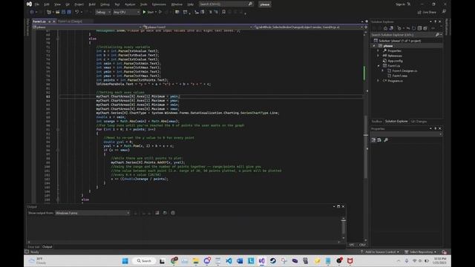Open the Git menu
The image size is (475, 267).
pyautogui.click(x=68, y=4)
